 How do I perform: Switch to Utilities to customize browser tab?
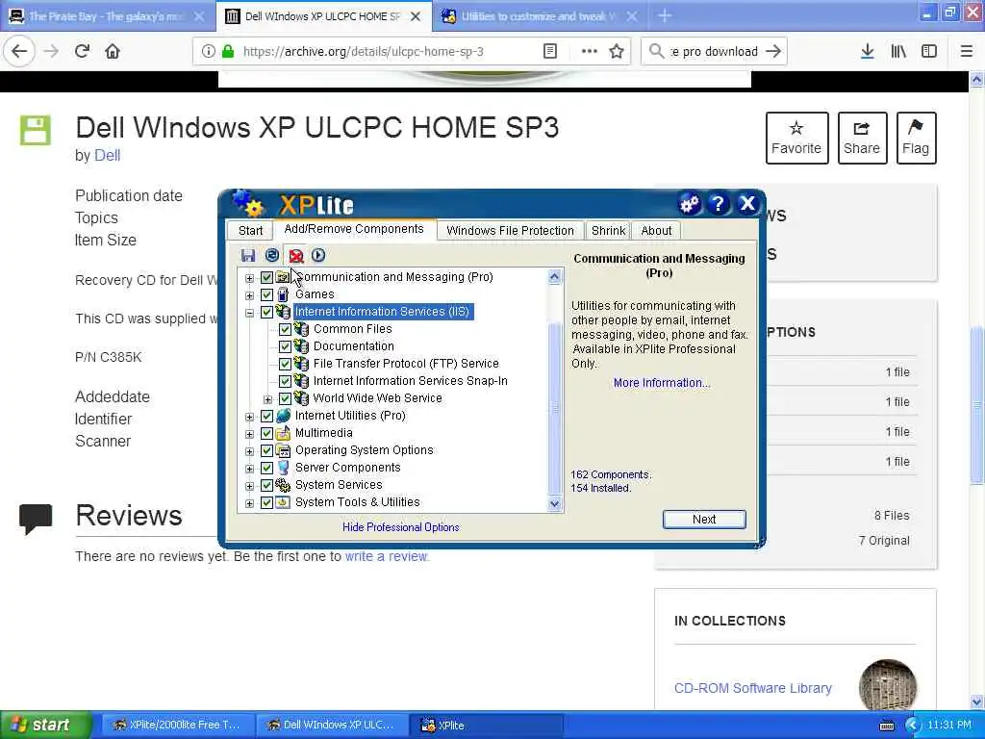538,16
